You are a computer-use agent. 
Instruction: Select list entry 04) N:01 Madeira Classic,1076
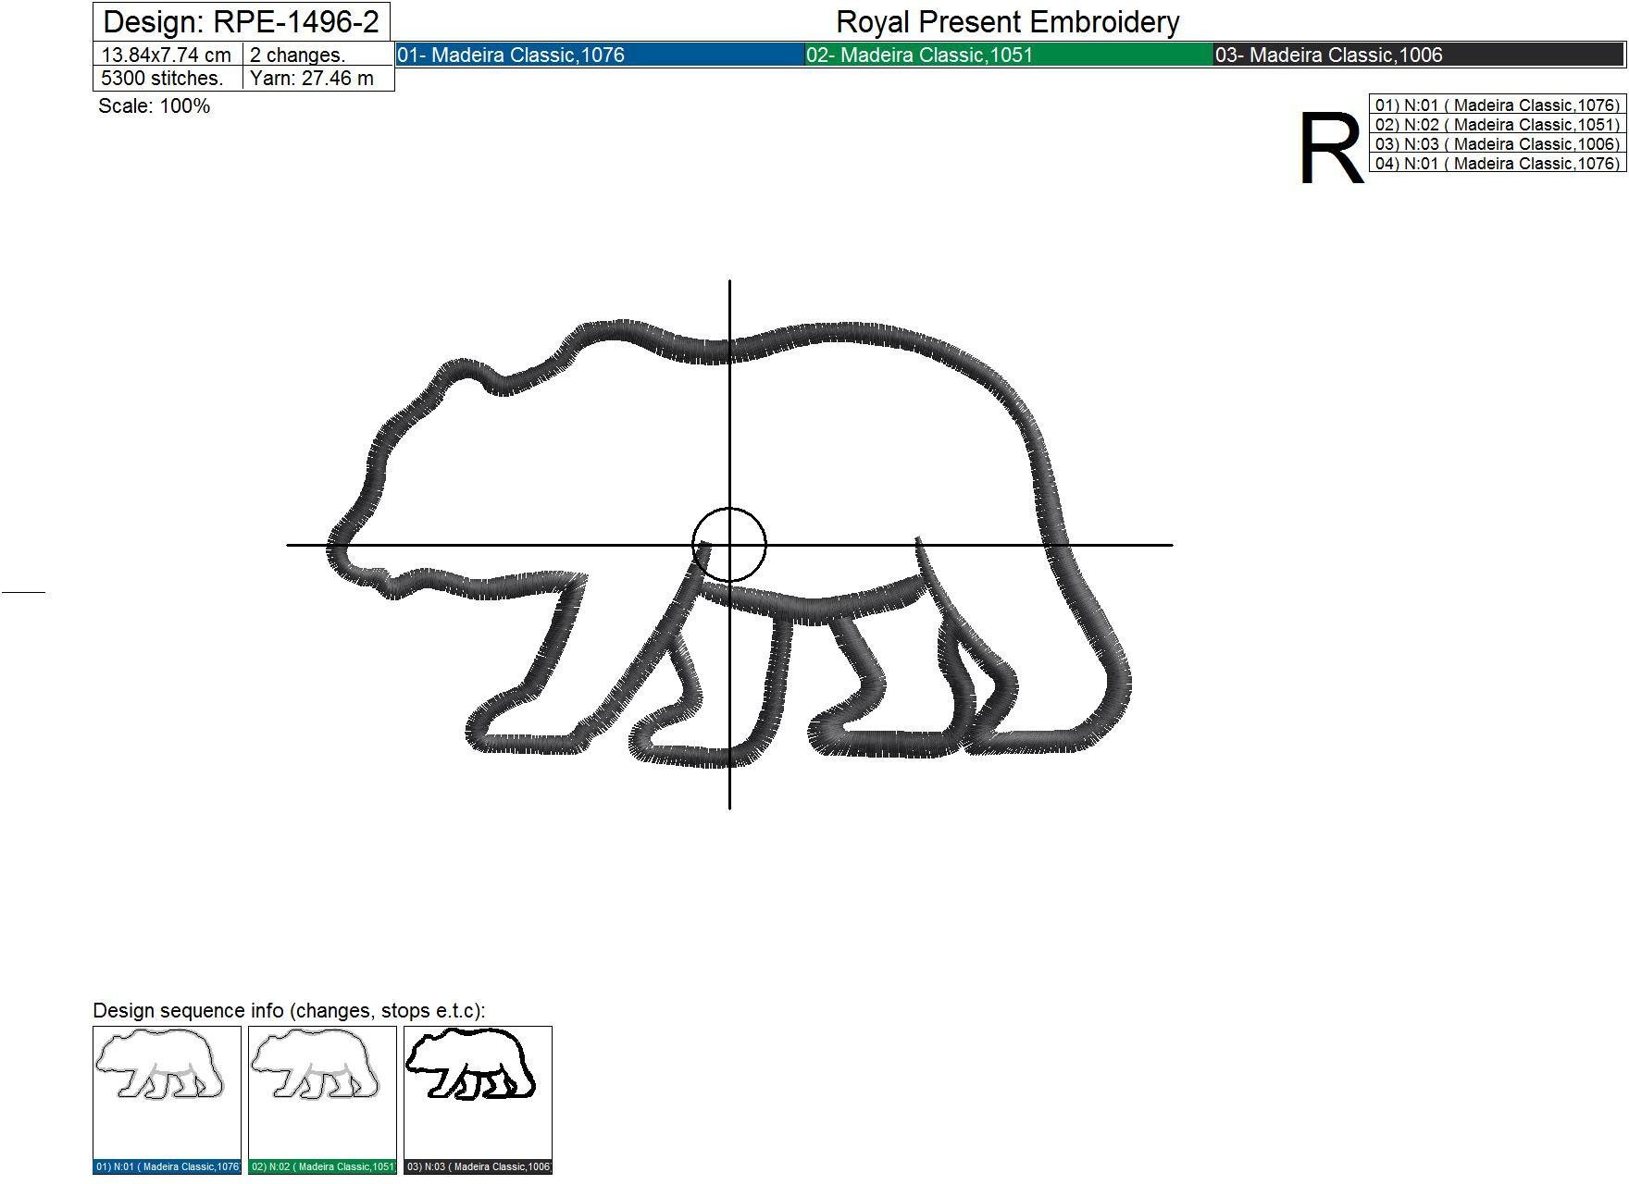click(x=1497, y=164)
